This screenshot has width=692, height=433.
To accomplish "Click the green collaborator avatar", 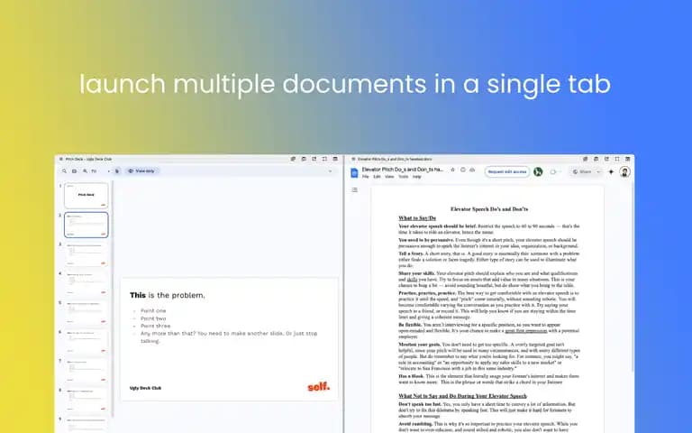I will pos(538,172).
